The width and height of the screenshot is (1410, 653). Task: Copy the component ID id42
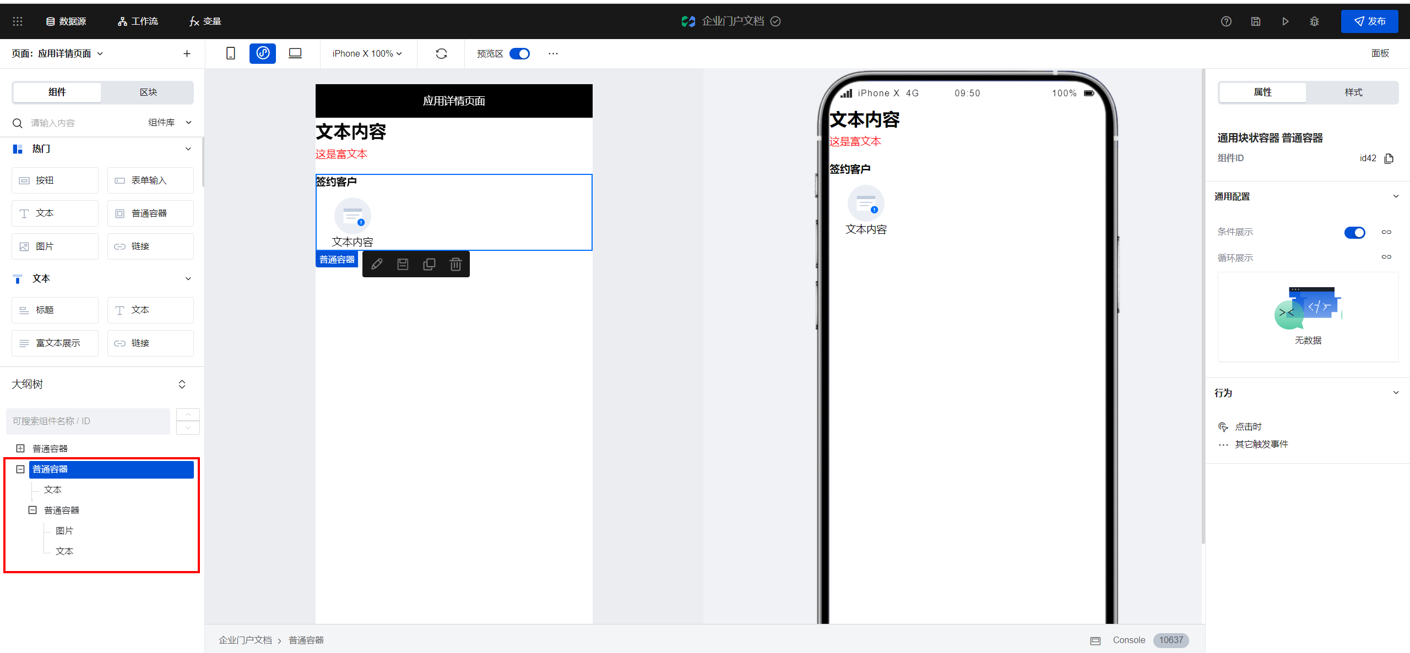(x=1389, y=158)
